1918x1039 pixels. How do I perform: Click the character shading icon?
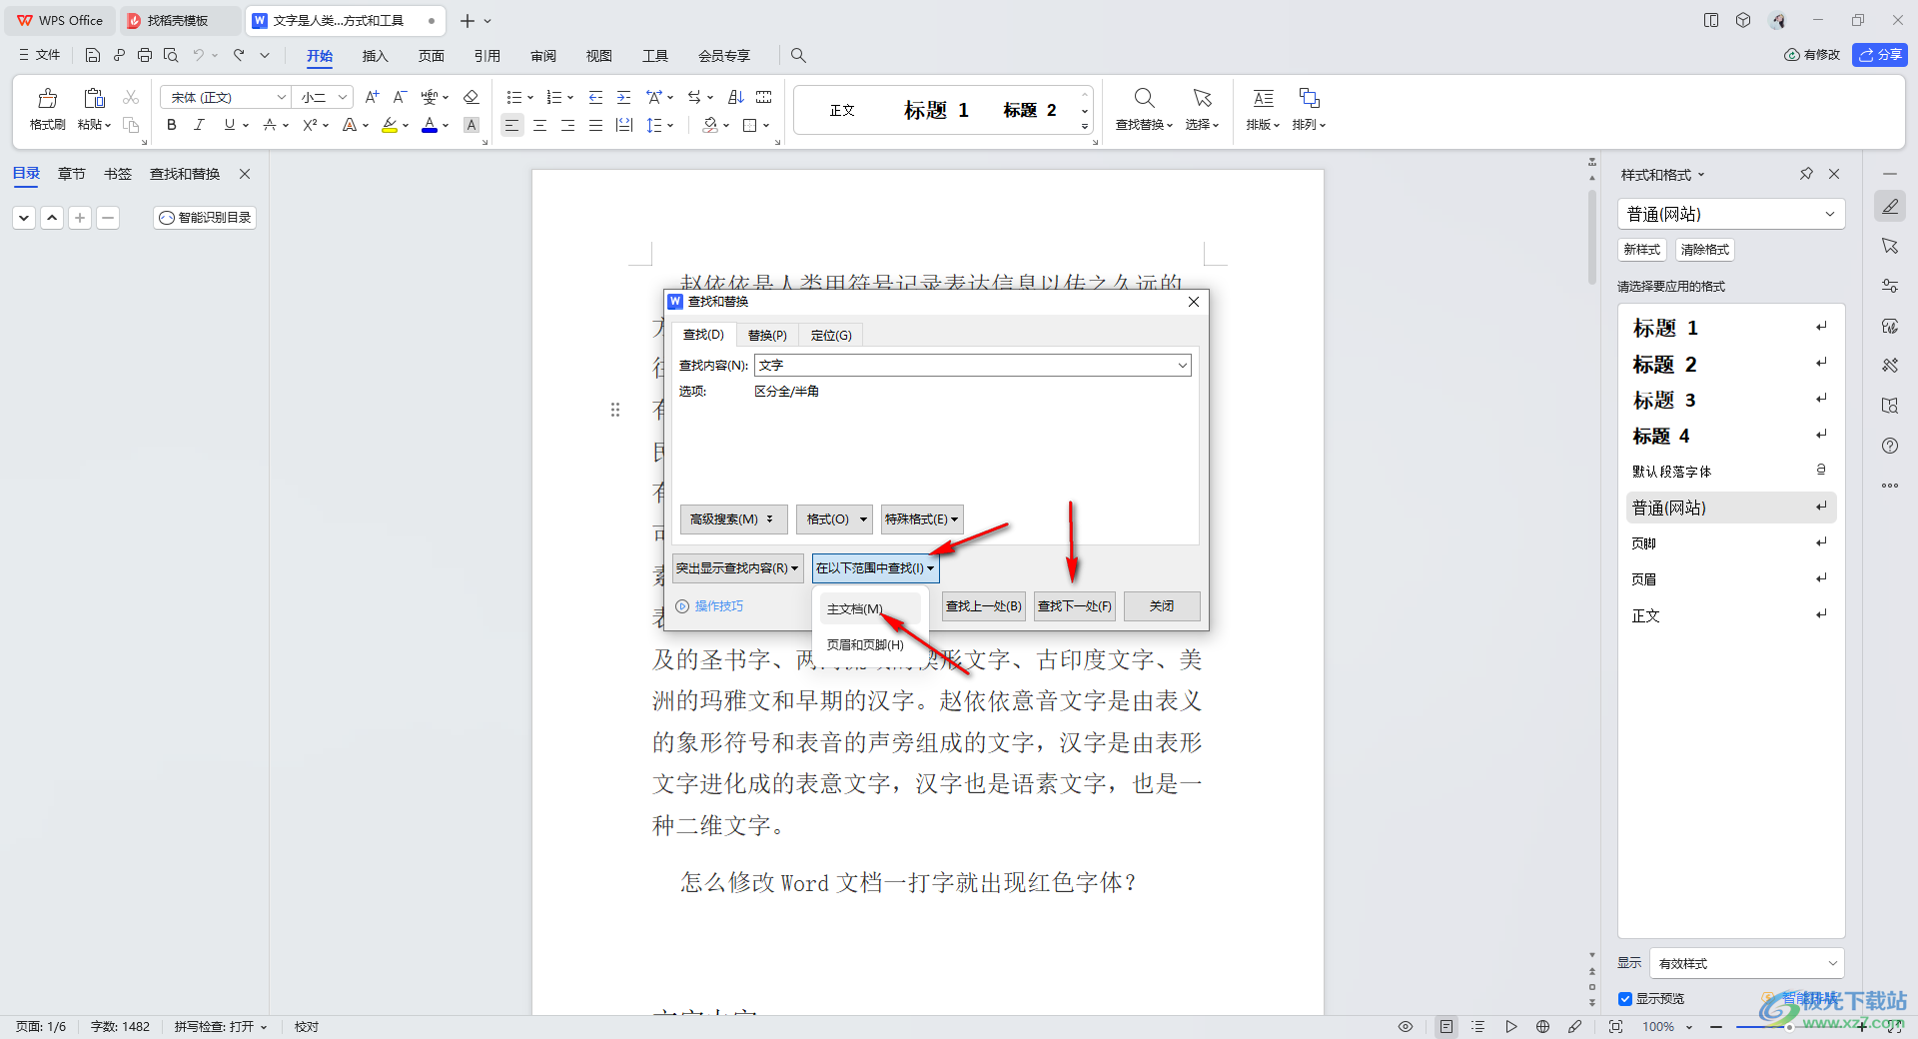click(x=472, y=125)
